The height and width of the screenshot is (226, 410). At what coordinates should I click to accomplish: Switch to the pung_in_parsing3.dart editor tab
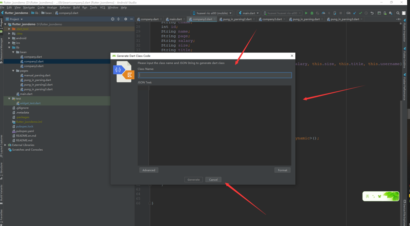pyautogui.click(x=345, y=19)
